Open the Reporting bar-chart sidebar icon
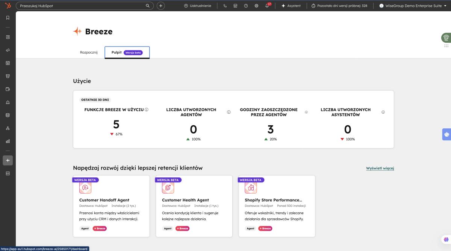The image size is (451, 251). click(x=8, y=141)
